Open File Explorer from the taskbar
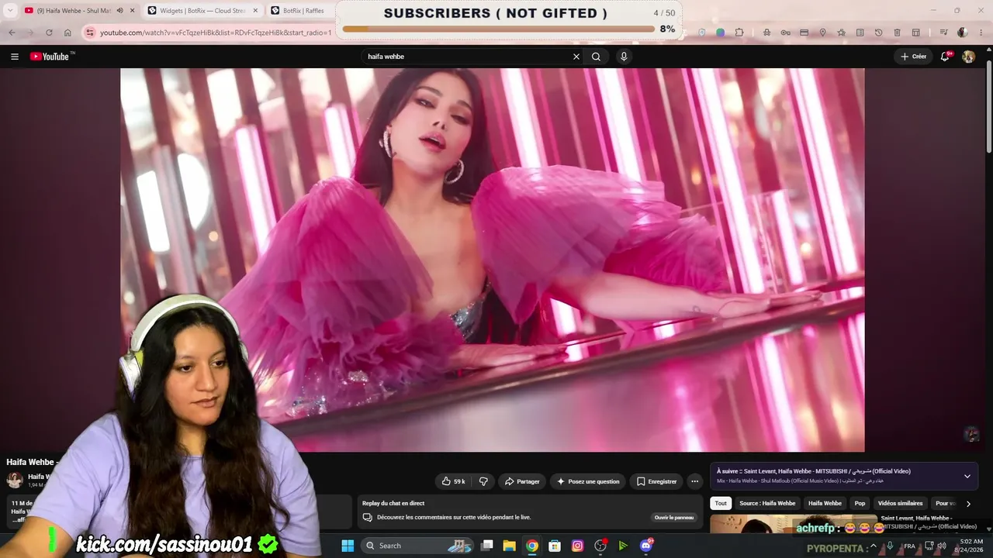 pos(509,546)
